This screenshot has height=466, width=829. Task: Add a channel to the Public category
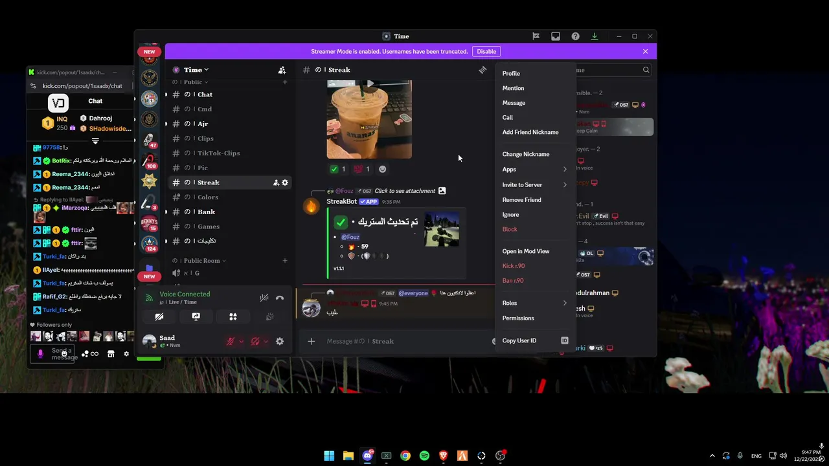click(x=285, y=82)
